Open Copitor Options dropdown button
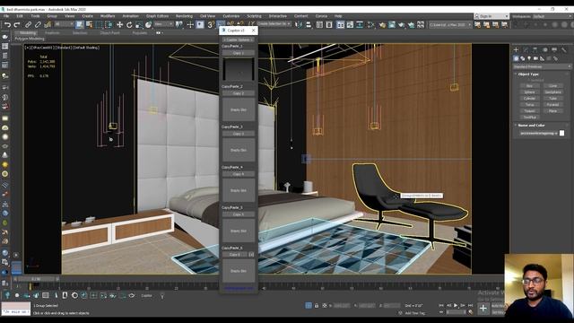The height and width of the screenshot is (323, 574). [x=239, y=39]
